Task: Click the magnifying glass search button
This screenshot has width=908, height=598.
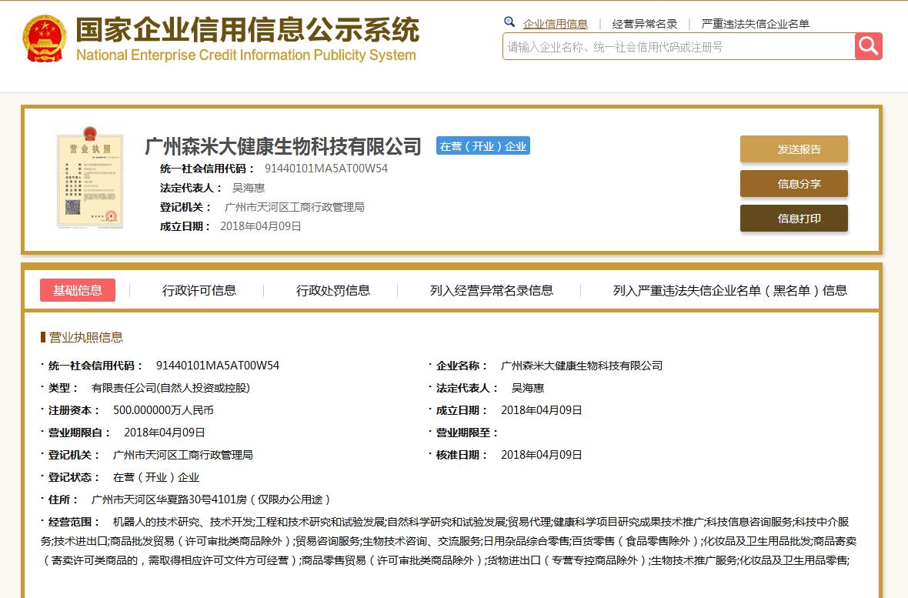Action: point(867,46)
